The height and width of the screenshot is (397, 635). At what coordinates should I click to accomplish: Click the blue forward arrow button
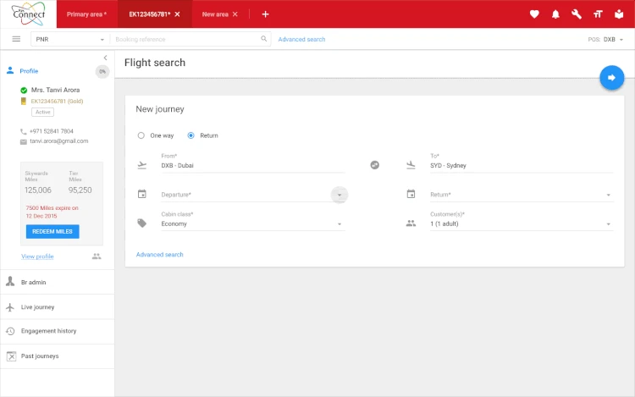point(611,78)
